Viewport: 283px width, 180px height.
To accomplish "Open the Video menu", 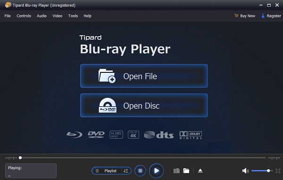I will click(58, 16).
